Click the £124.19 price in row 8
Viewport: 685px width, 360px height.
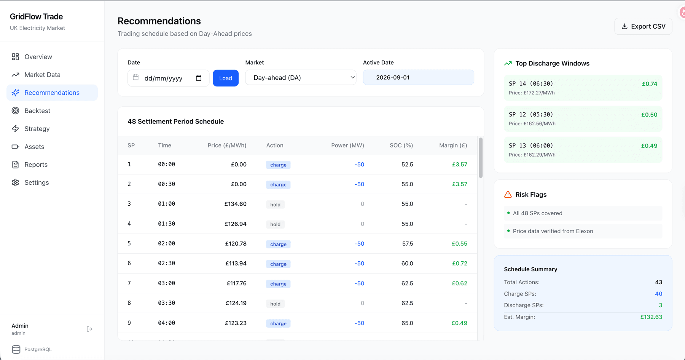[x=236, y=303]
